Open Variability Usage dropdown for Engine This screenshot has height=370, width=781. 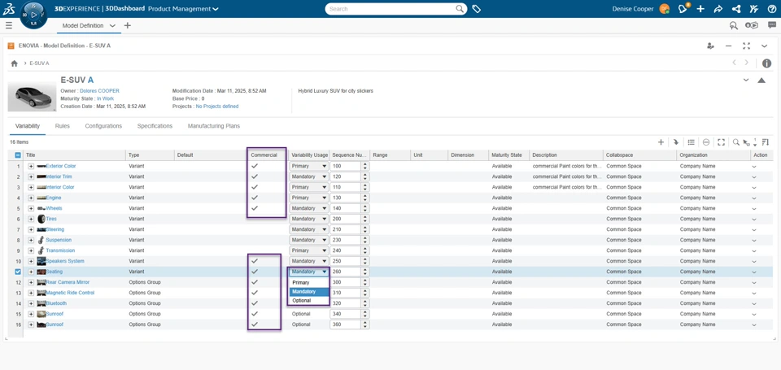coord(309,198)
